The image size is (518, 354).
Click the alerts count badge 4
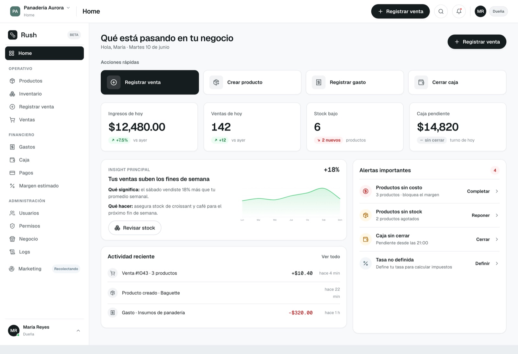pos(495,170)
